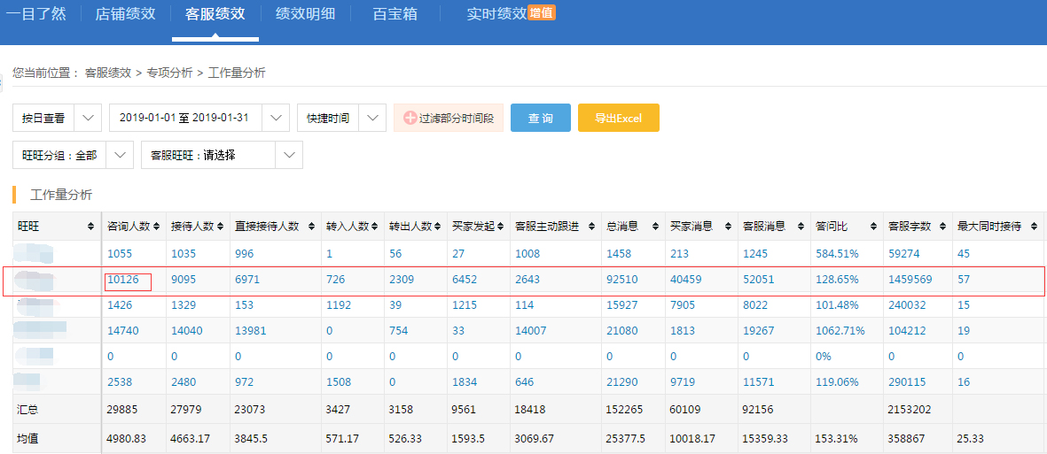Click the 40459 买家消息 value
This screenshot has width=1047, height=454.
click(686, 280)
